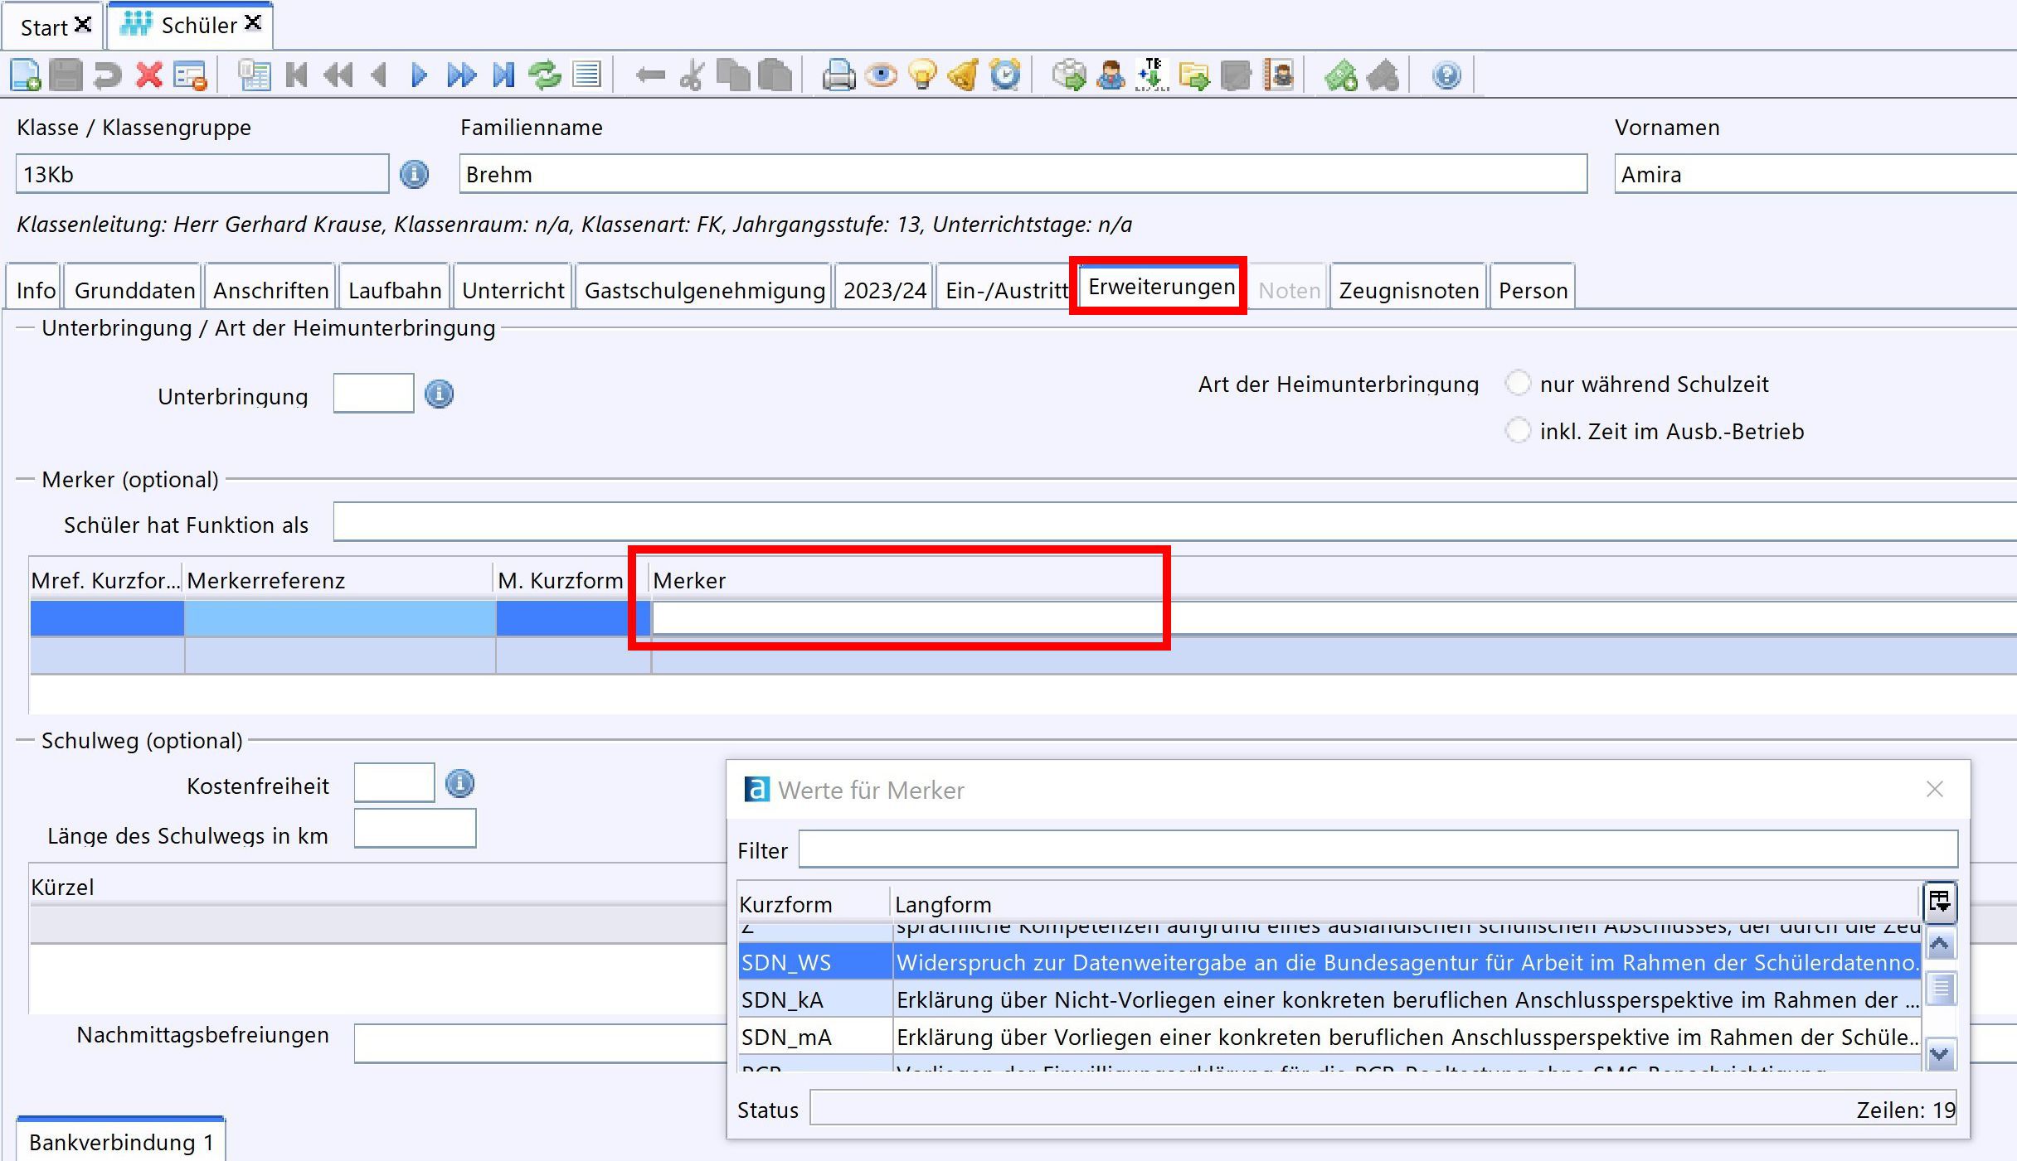The image size is (2017, 1161).
Task: Click the undo arrow icon
Action: tap(108, 75)
